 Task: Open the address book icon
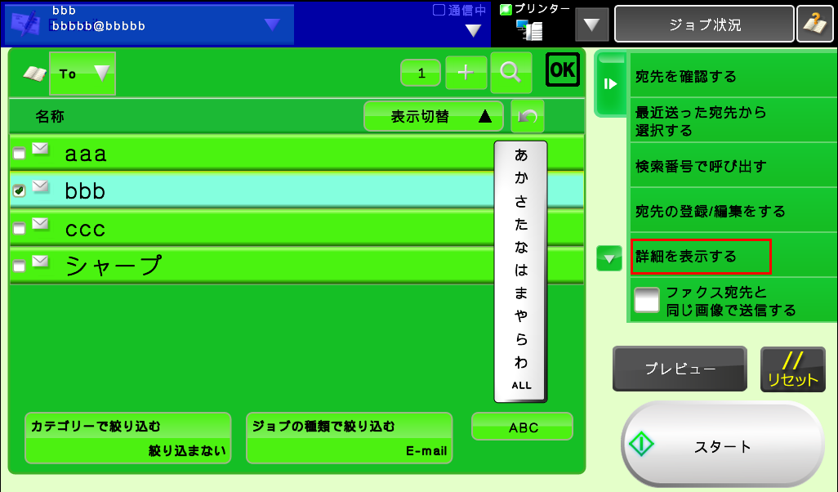(34, 74)
